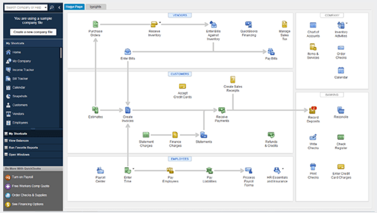The width and height of the screenshot is (377, 213).
Task: Collapse the left sidebar with arrow
Action: click(x=59, y=8)
